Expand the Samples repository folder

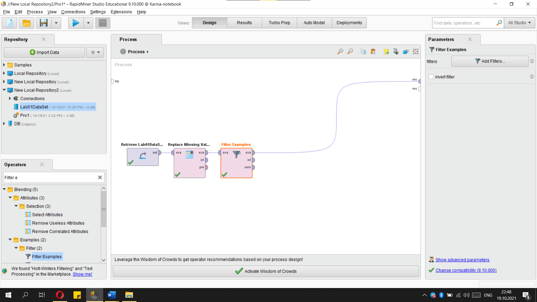(4, 65)
